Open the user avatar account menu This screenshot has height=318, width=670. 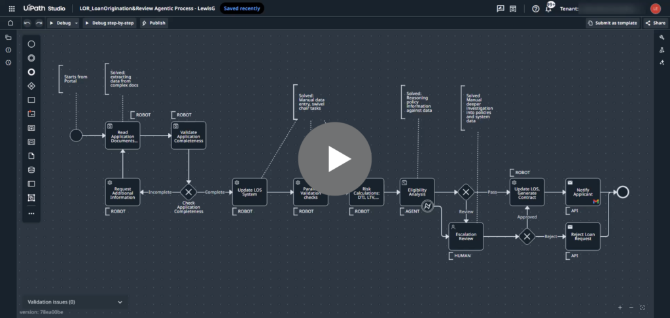[x=656, y=9]
